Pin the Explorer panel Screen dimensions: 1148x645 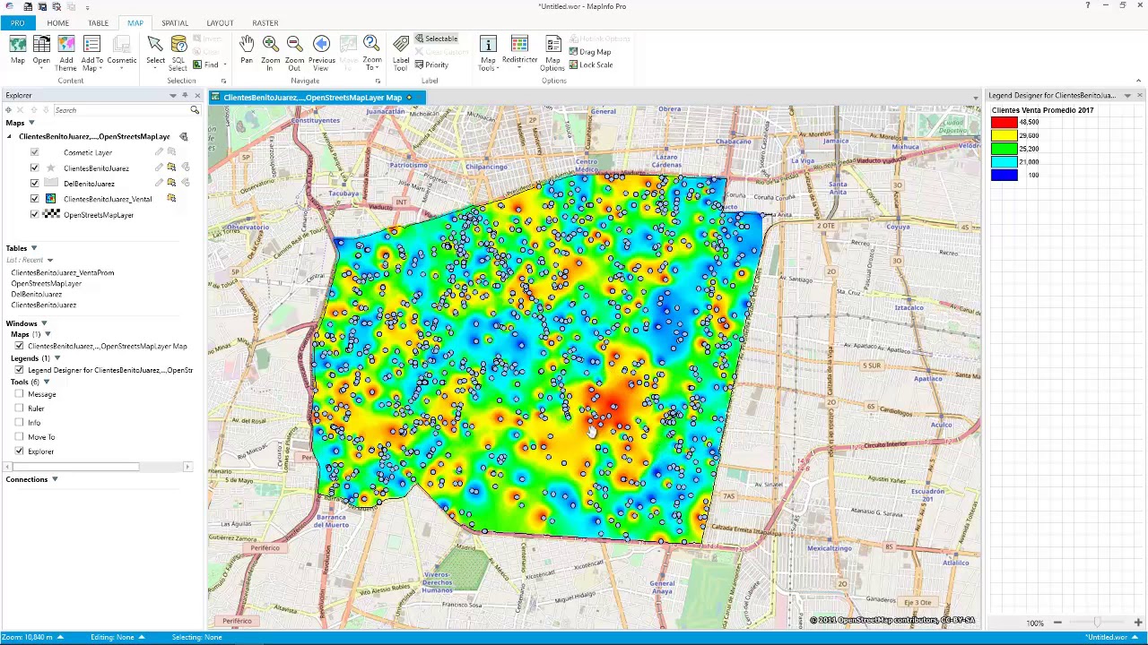(x=185, y=95)
